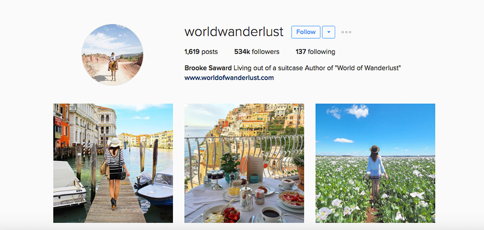The height and width of the screenshot is (230, 484).
Task: Open the three-dot profile options menu
Action: (x=346, y=32)
